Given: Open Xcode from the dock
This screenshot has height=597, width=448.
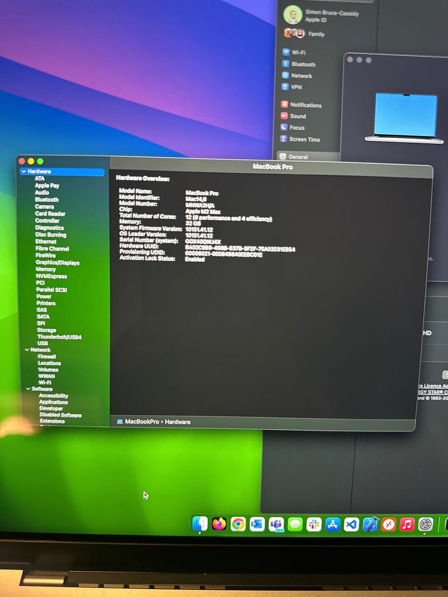Looking at the screenshot, I should (x=370, y=525).
